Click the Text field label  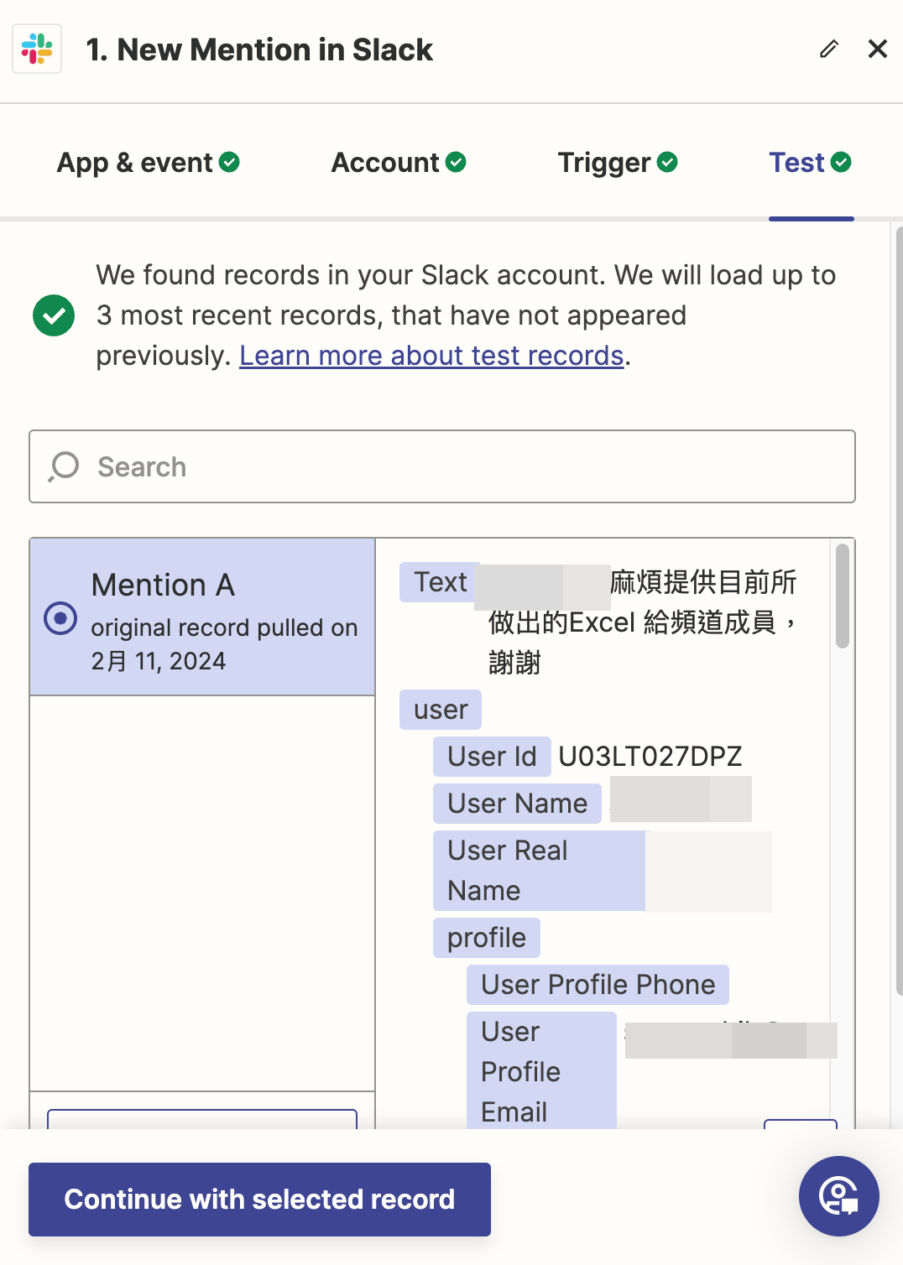tap(441, 582)
